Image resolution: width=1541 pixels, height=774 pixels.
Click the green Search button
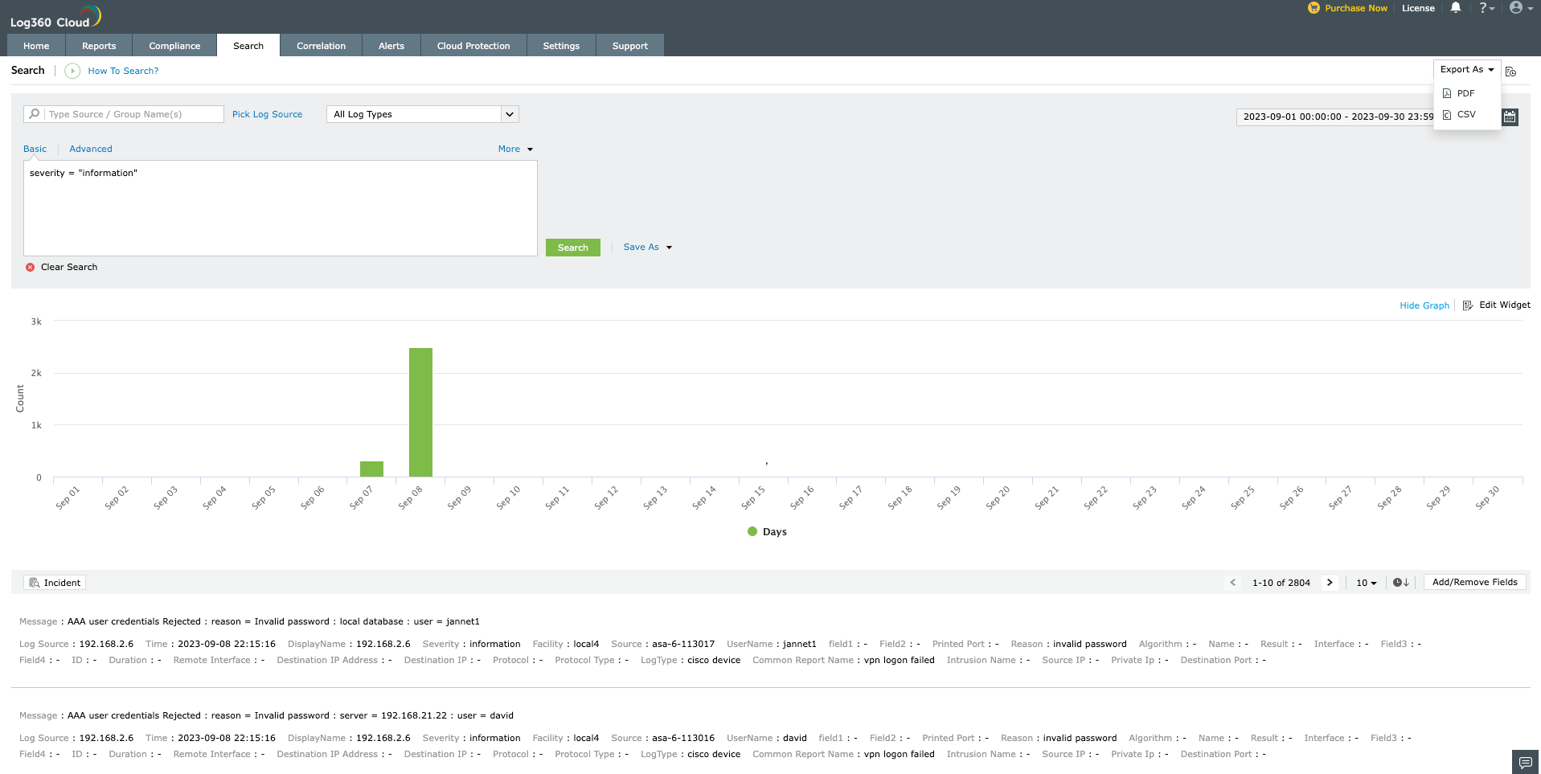[x=573, y=248]
